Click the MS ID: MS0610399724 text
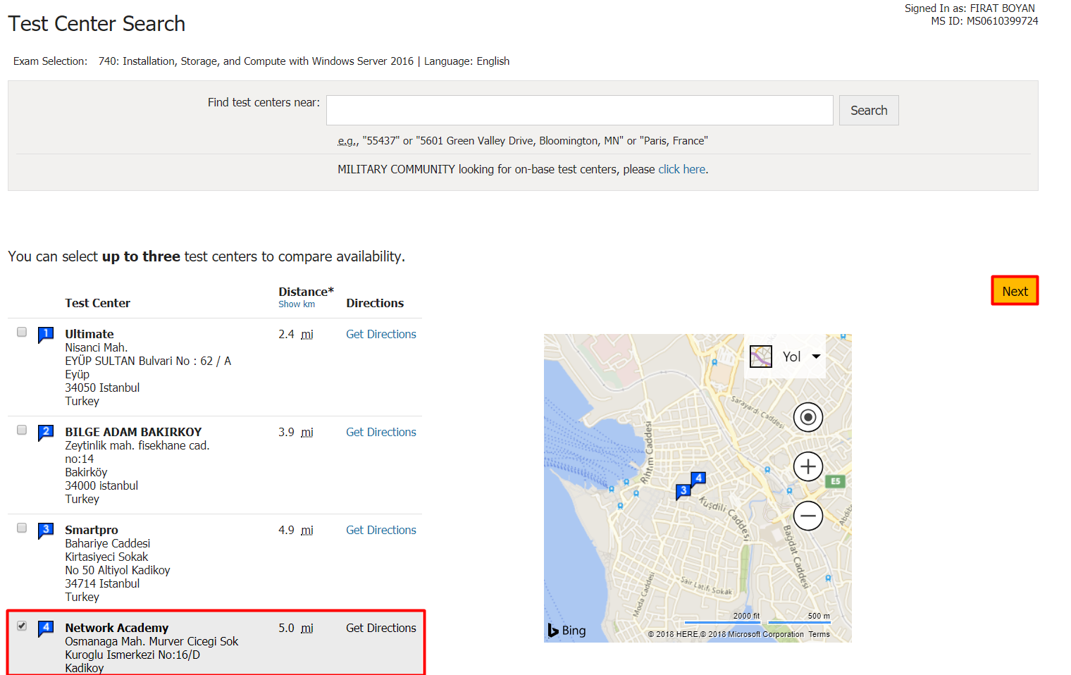 (984, 21)
